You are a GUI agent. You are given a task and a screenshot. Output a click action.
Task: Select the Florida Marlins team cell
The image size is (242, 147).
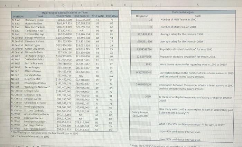[x=39, y=75]
